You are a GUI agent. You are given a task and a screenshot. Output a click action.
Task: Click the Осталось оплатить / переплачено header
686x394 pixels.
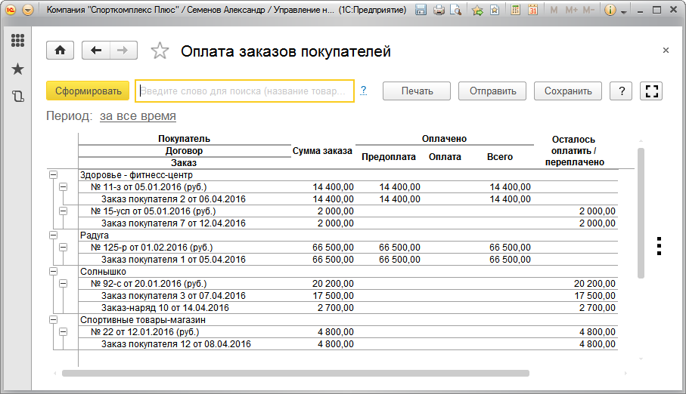point(574,151)
